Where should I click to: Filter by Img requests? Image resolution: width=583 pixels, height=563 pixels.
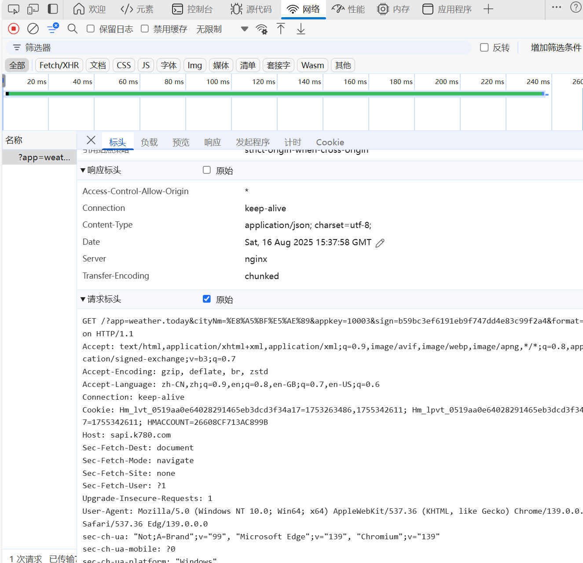(x=194, y=65)
